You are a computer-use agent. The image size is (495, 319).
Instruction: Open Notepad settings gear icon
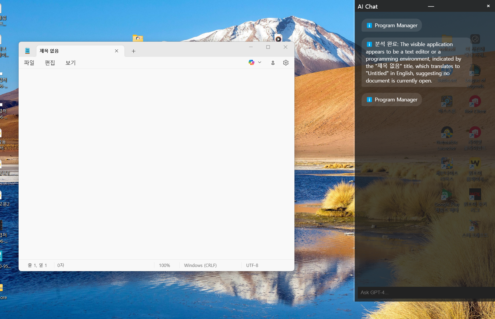click(286, 63)
